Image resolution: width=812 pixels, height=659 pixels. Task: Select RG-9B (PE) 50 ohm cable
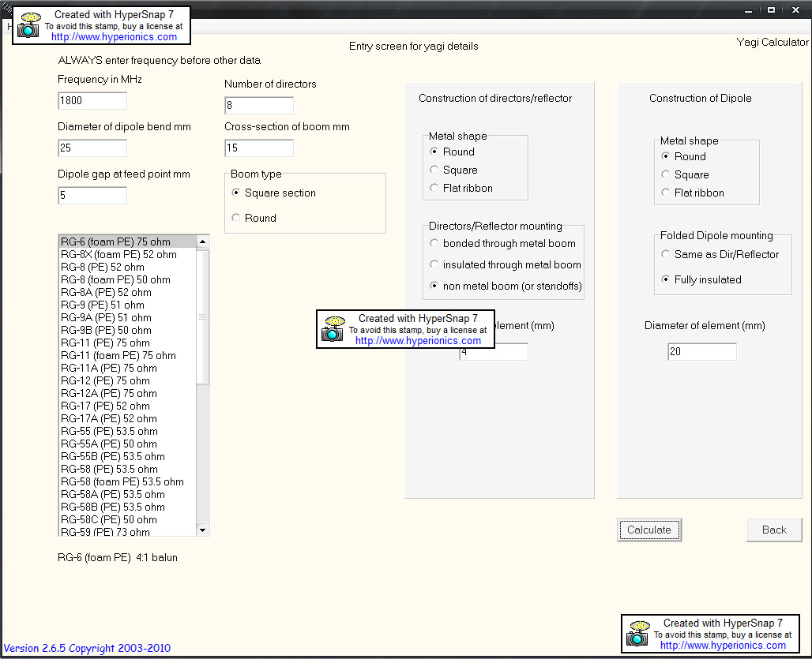tap(127, 330)
